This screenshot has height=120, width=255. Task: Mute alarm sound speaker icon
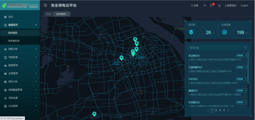tap(205, 6)
